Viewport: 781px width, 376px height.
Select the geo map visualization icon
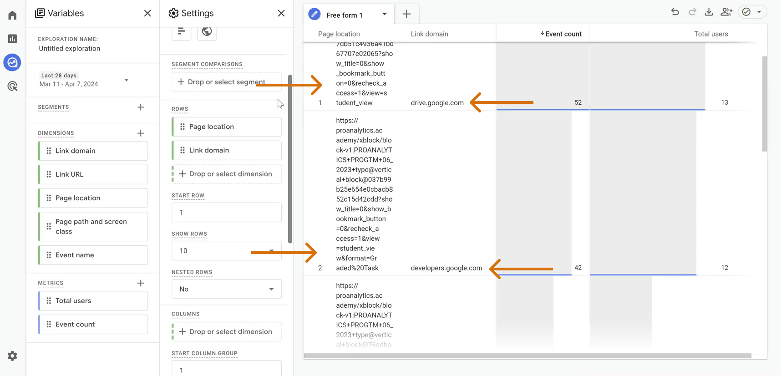click(x=207, y=31)
